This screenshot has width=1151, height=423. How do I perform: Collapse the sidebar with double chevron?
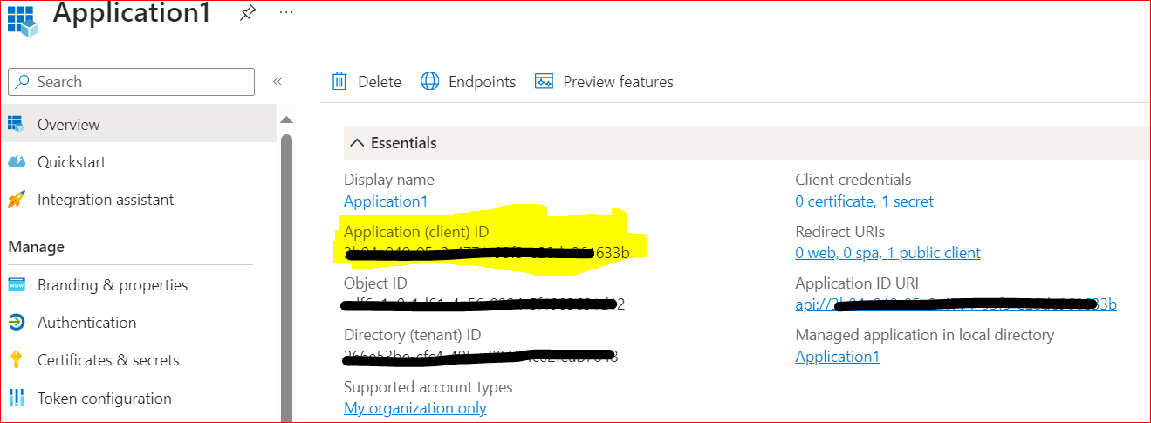(x=277, y=82)
